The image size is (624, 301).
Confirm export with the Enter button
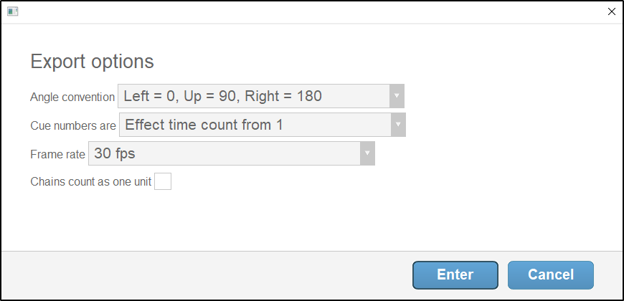pos(455,274)
